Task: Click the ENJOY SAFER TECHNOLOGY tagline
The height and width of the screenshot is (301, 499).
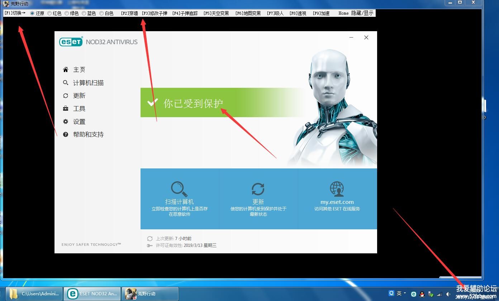Action: [x=91, y=244]
